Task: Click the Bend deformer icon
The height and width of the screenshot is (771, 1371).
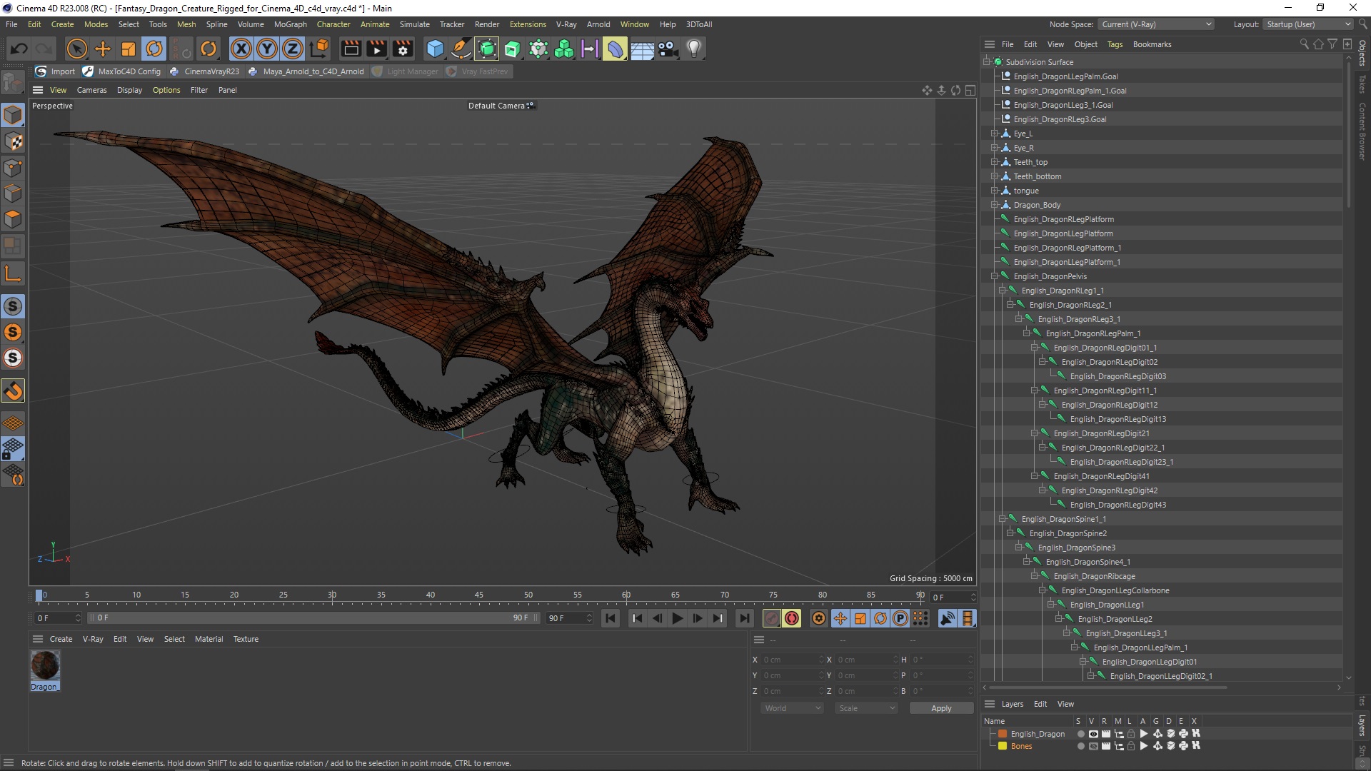Action: (615, 49)
